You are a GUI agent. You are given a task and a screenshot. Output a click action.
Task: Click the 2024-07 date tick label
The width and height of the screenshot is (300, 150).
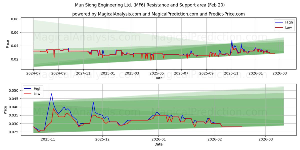(34, 73)
